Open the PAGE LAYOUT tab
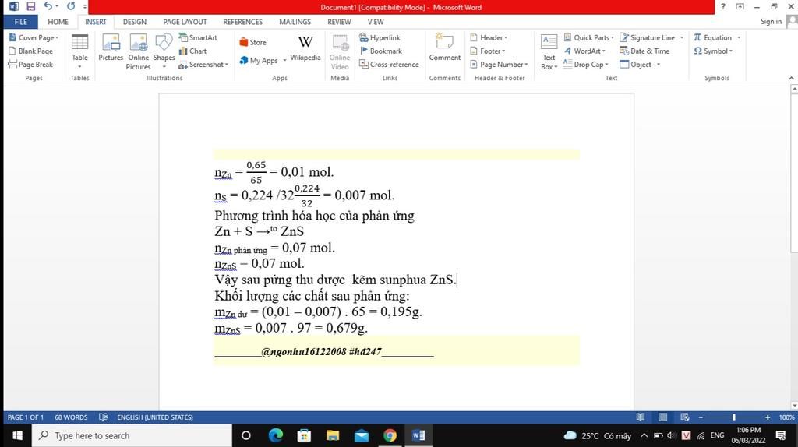 click(185, 22)
